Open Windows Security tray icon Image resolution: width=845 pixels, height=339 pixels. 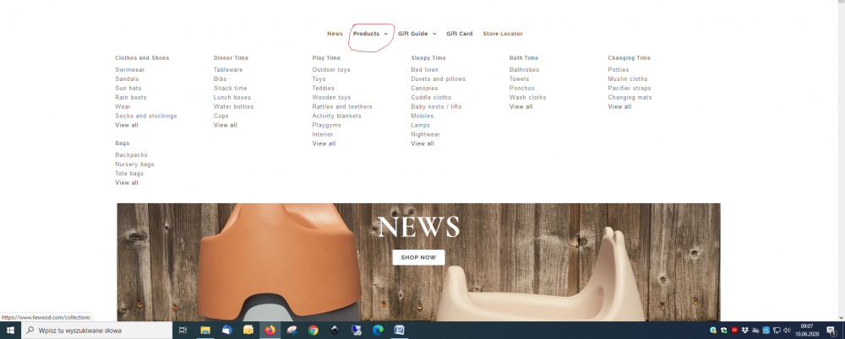[x=724, y=331]
